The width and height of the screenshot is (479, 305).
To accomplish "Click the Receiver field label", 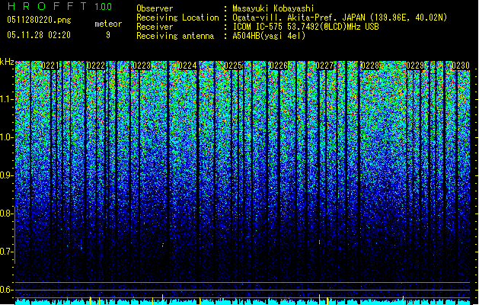I will click(x=155, y=27).
